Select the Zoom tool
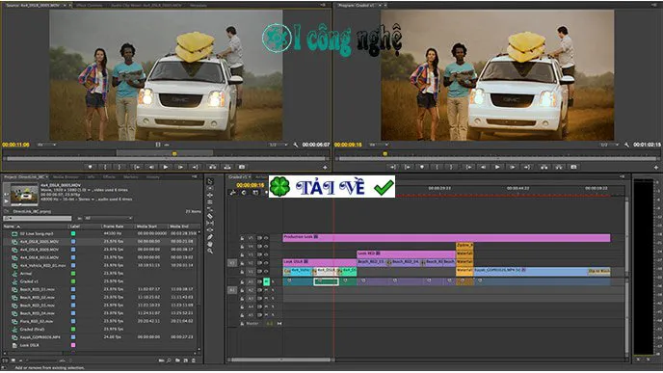 (210, 251)
